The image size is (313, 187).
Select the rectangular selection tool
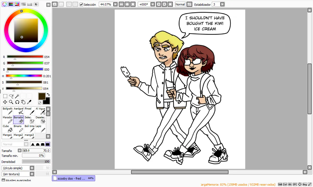(x=5, y=96)
